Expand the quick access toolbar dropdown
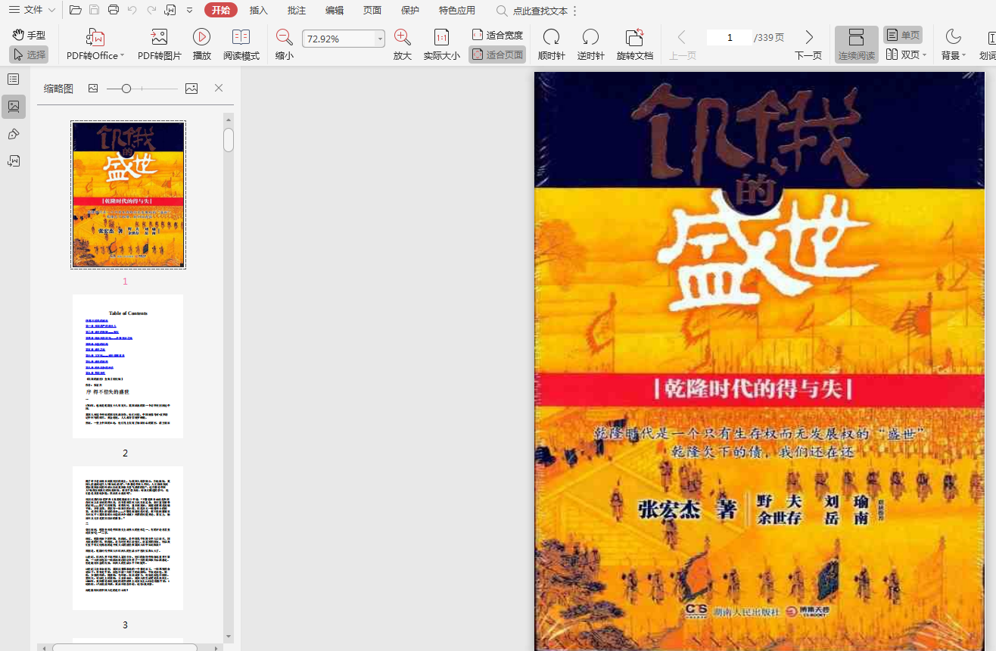This screenshot has height=651, width=996. coord(189,11)
